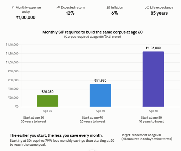Click the shopping cart icon beside Inflation
181x151 pixels.
108,7
